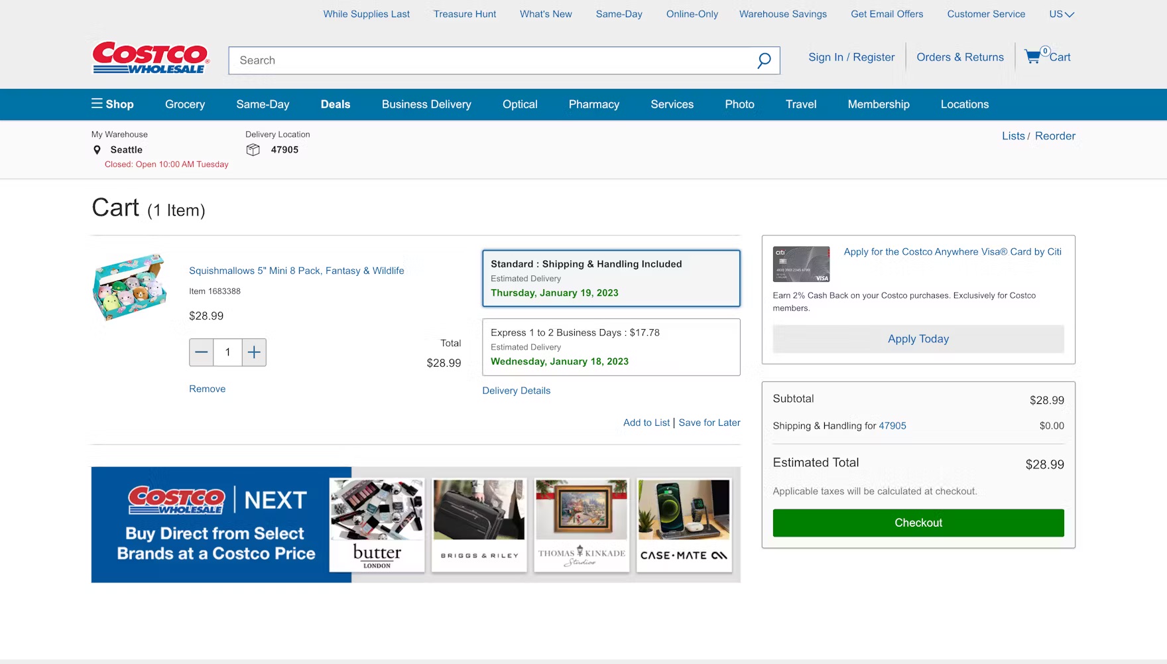Click the Seattle warehouse location pin
This screenshot has height=664, width=1167.
point(97,150)
